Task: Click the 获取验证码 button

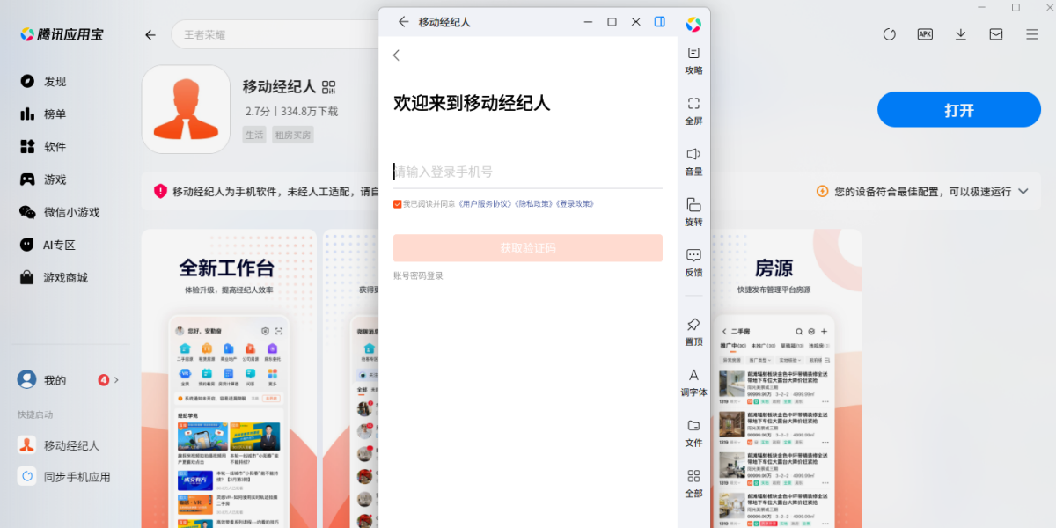Action: (528, 248)
